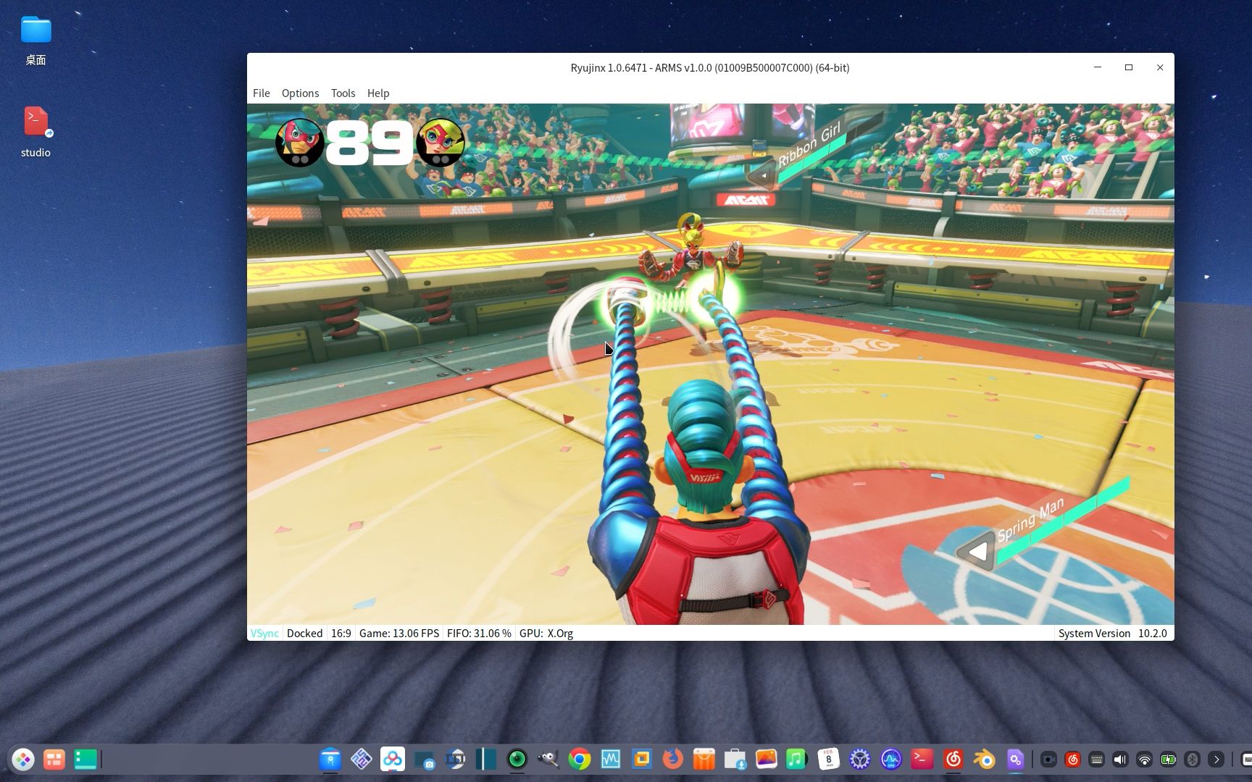Open the 桌面 folder on the desktop
Screen dimensions: 1252x782
point(36,33)
